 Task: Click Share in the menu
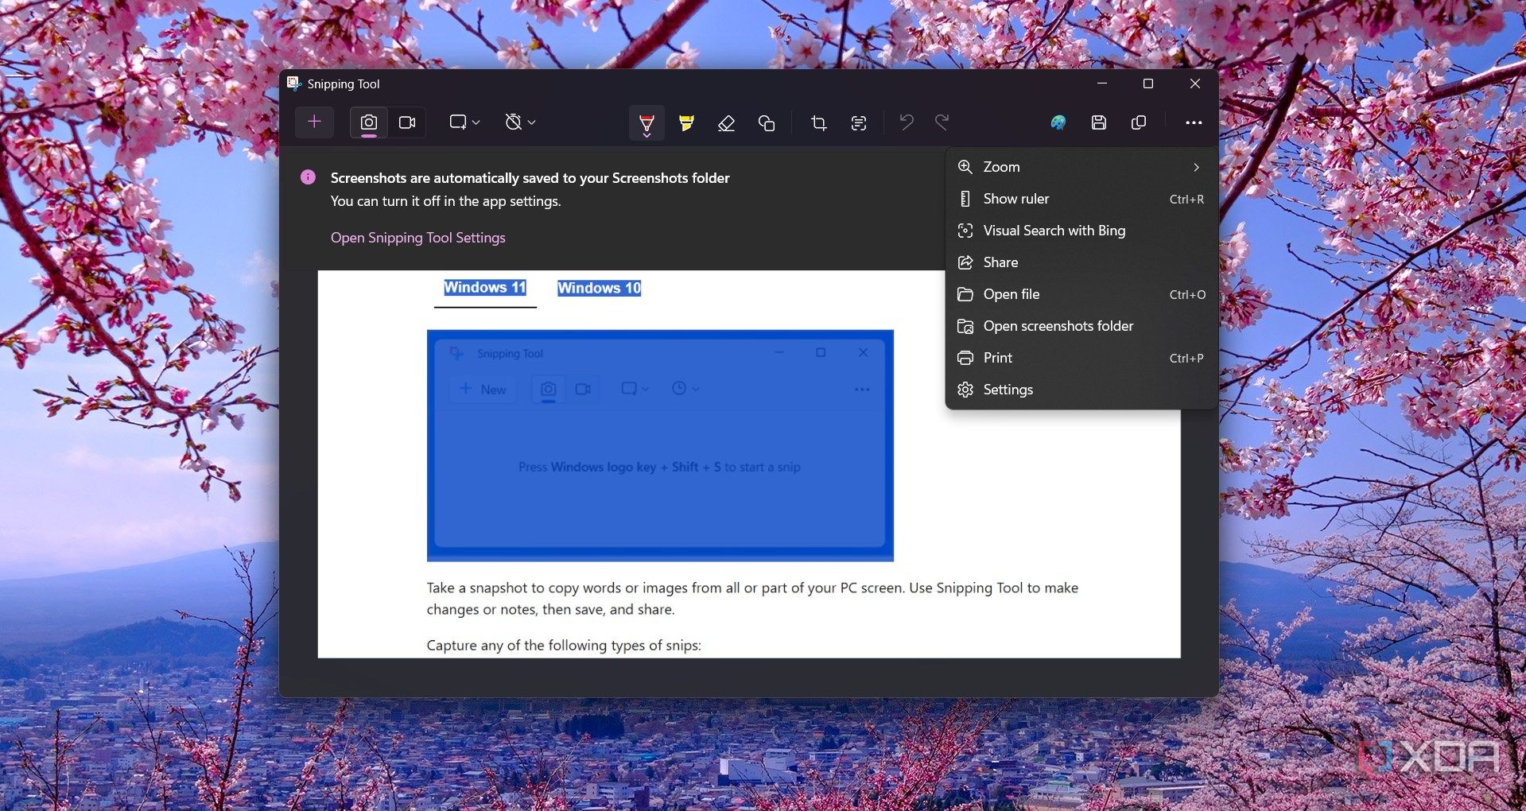pyautogui.click(x=1081, y=262)
